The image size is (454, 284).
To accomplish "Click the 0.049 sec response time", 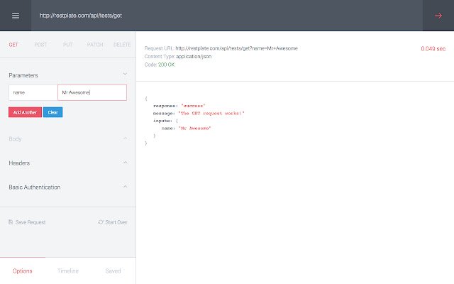I will pyautogui.click(x=433, y=49).
